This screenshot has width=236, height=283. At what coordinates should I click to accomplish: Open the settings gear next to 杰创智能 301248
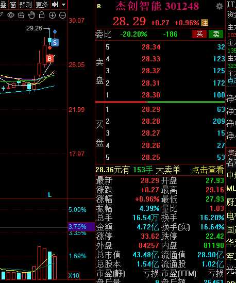click(220, 7)
